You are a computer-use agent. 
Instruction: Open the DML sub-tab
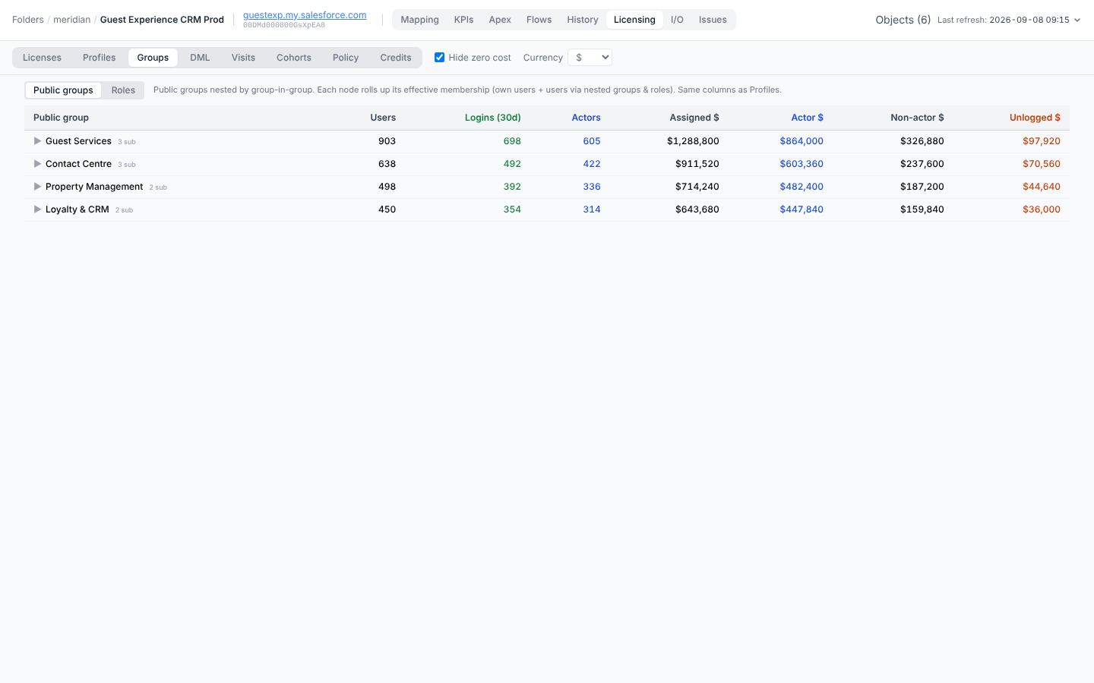[200, 58]
